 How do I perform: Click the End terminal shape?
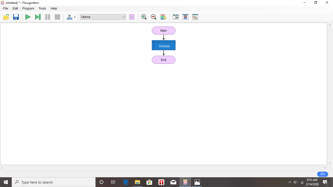click(x=164, y=60)
